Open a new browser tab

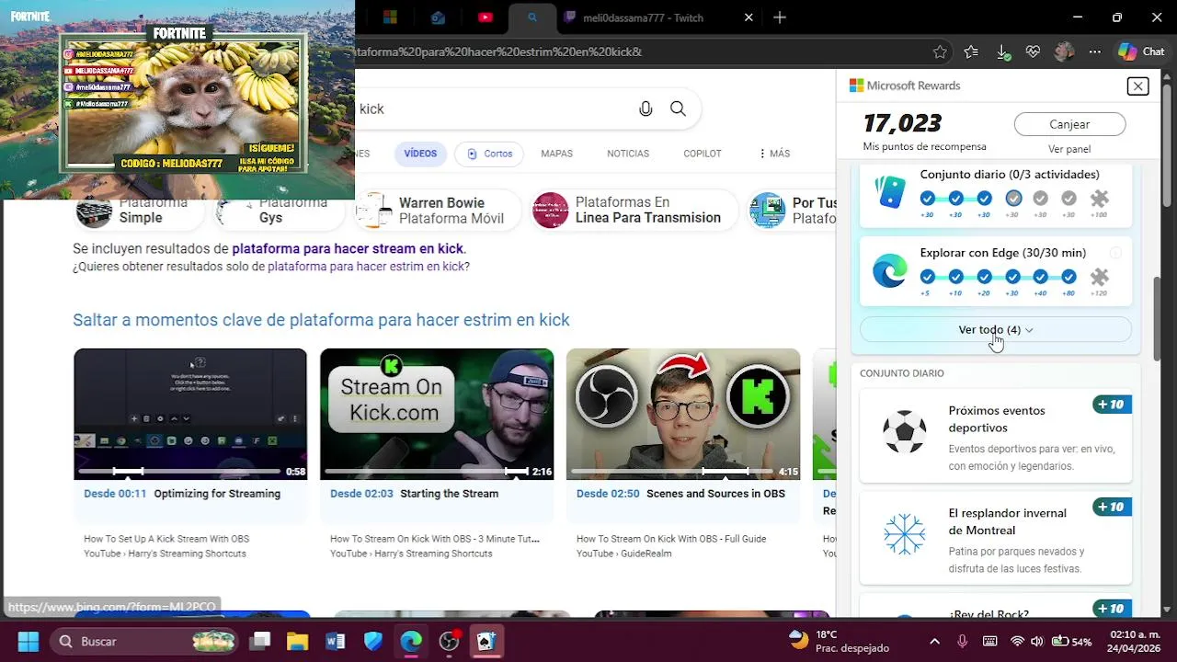click(x=780, y=17)
